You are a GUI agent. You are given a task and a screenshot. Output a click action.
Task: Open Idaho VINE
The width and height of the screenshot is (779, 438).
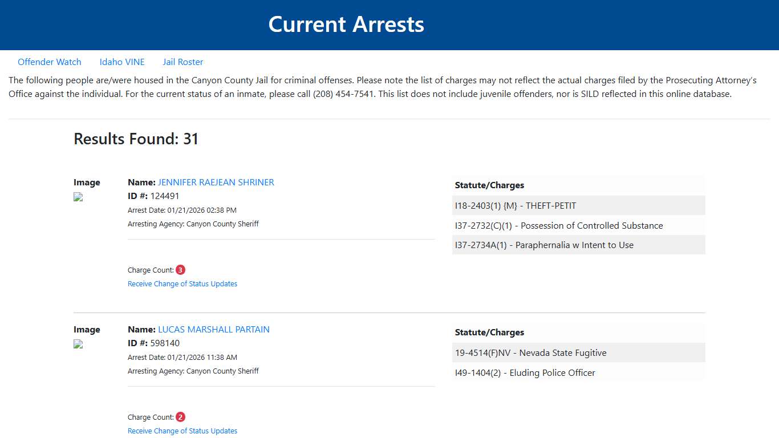coord(122,62)
